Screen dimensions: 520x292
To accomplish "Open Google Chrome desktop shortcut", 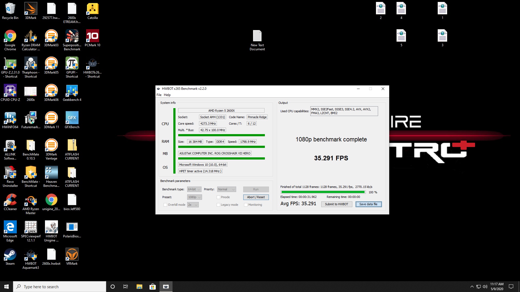I will 10,40.
